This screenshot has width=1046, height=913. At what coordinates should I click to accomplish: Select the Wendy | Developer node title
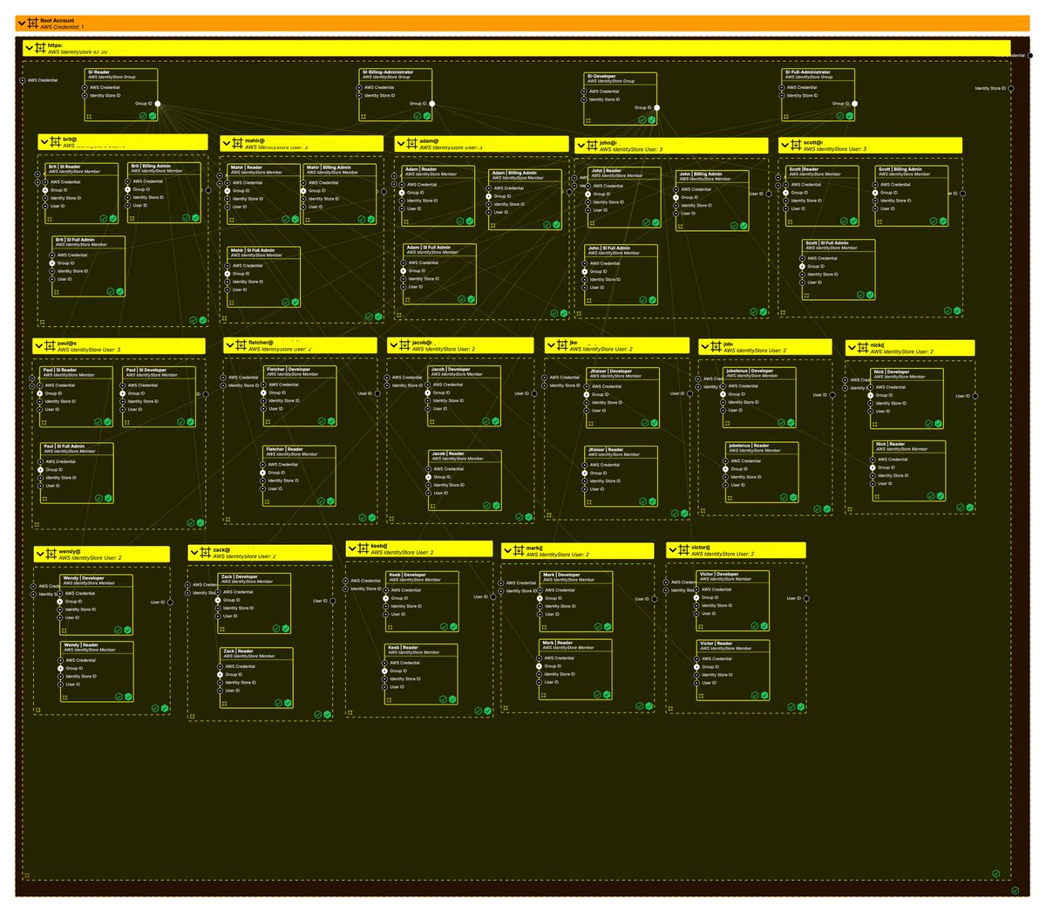[84, 577]
